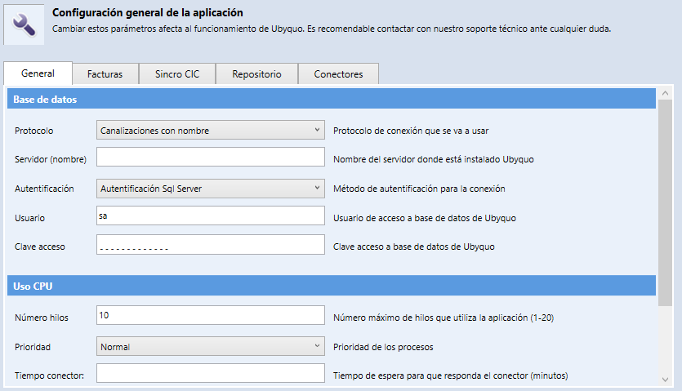Click the 'Clave acceso' label
This screenshot has width=682, height=391.
point(39,247)
